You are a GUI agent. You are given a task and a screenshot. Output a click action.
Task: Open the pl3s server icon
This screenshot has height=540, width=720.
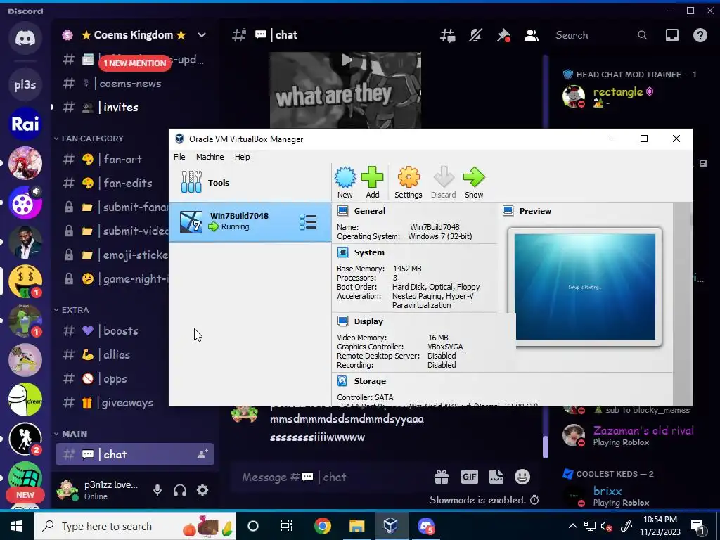click(x=25, y=84)
